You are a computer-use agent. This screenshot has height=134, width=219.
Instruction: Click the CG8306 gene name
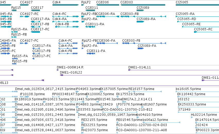(102, 2)
